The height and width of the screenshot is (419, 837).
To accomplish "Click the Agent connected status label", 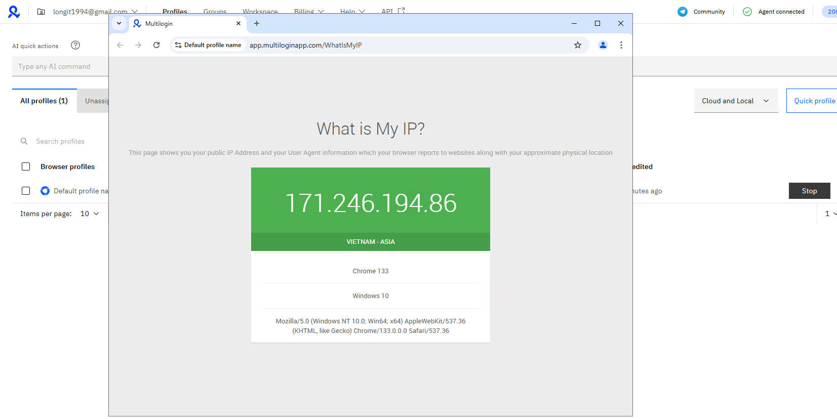I will point(781,12).
